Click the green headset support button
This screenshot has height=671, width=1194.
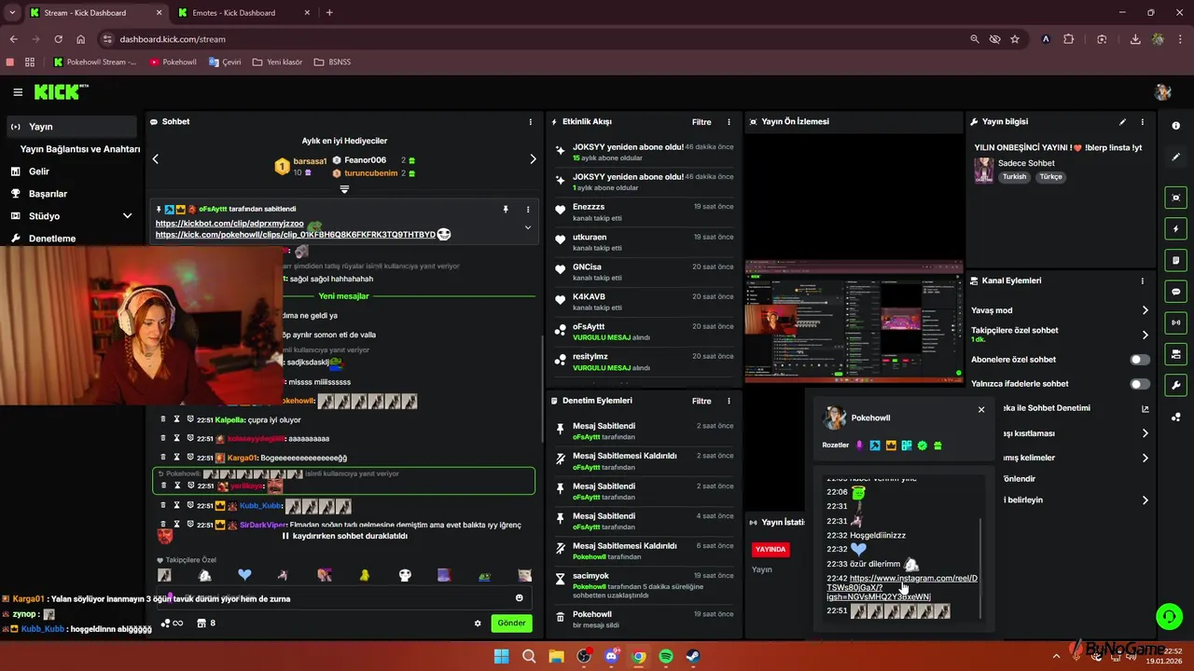(1168, 616)
